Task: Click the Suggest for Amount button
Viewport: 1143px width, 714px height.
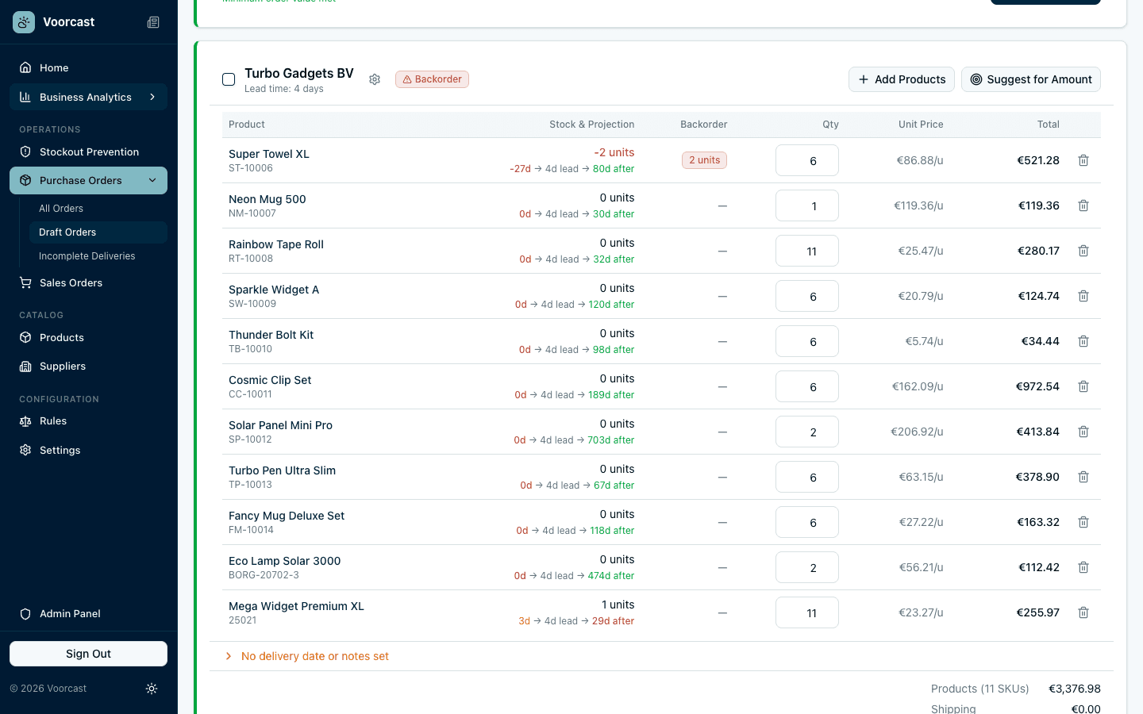Action: click(1030, 79)
